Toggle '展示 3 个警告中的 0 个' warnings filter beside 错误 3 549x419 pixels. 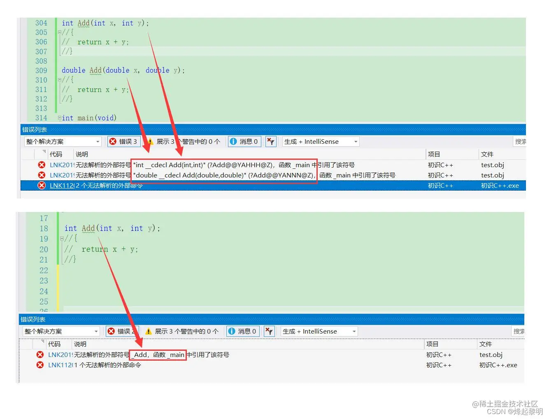point(183,141)
